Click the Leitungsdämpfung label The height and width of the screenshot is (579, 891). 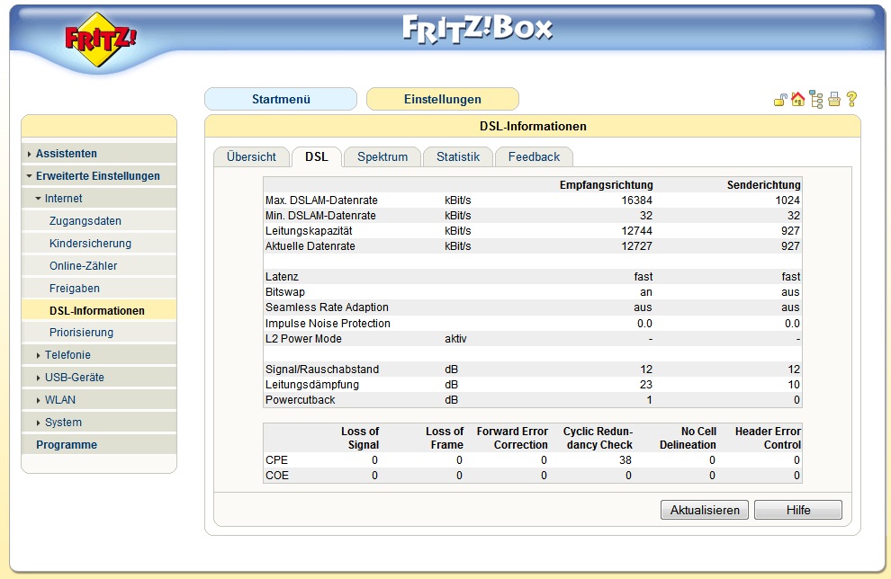pyautogui.click(x=312, y=385)
